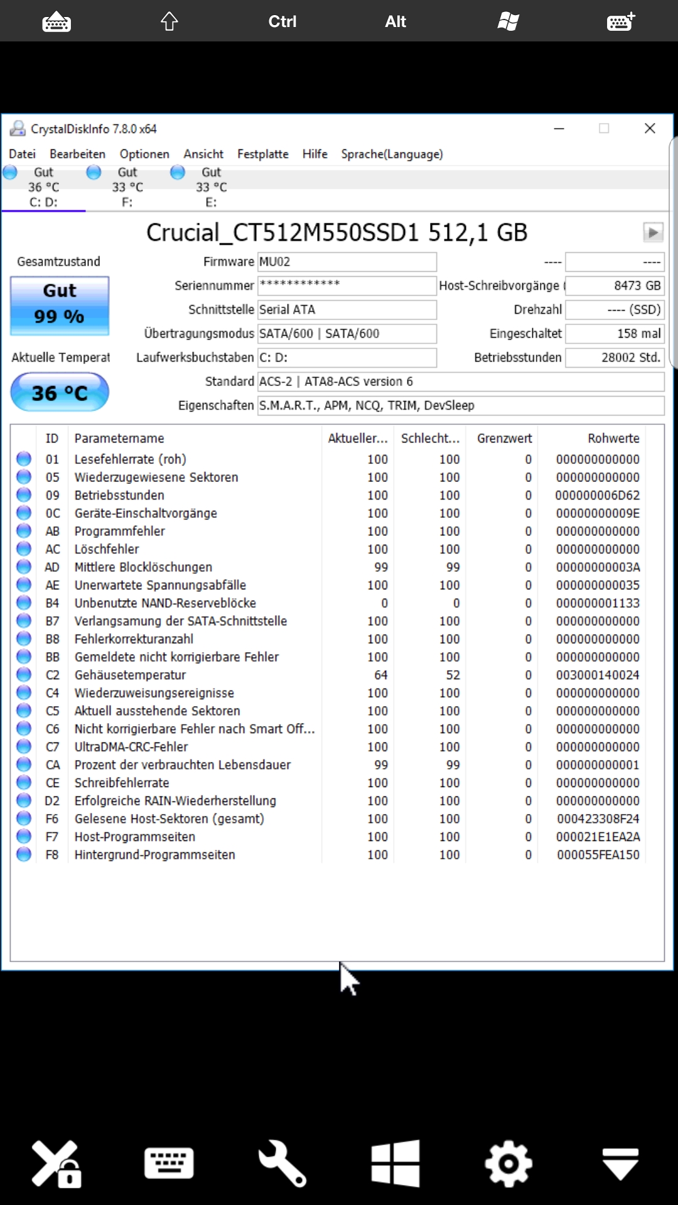Select the E: disk tab

click(x=211, y=187)
